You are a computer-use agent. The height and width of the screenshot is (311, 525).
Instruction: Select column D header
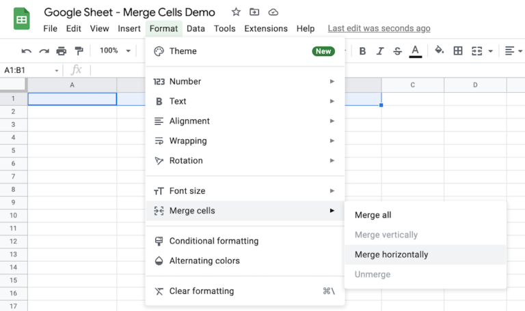475,85
